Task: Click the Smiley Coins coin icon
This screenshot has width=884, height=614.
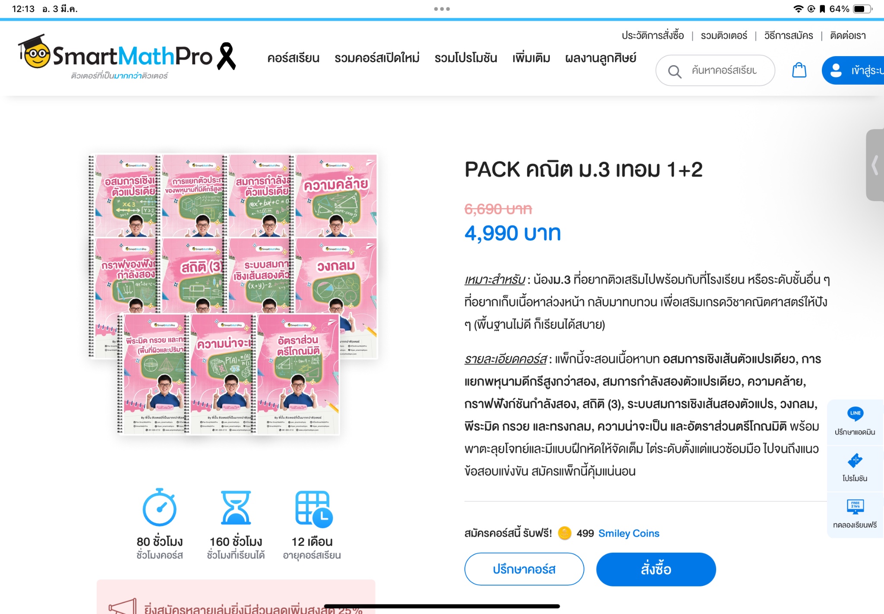Action: 565,533
